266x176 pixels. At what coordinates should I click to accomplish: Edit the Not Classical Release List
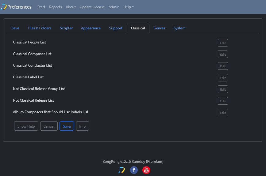click(223, 101)
